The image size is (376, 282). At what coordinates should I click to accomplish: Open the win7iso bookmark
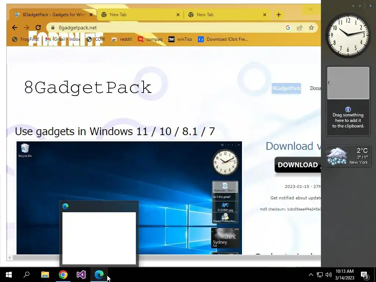pyautogui.click(x=180, y=39)
